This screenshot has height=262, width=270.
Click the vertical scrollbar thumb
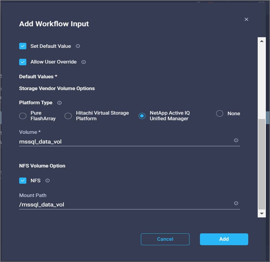coord(262,164)
